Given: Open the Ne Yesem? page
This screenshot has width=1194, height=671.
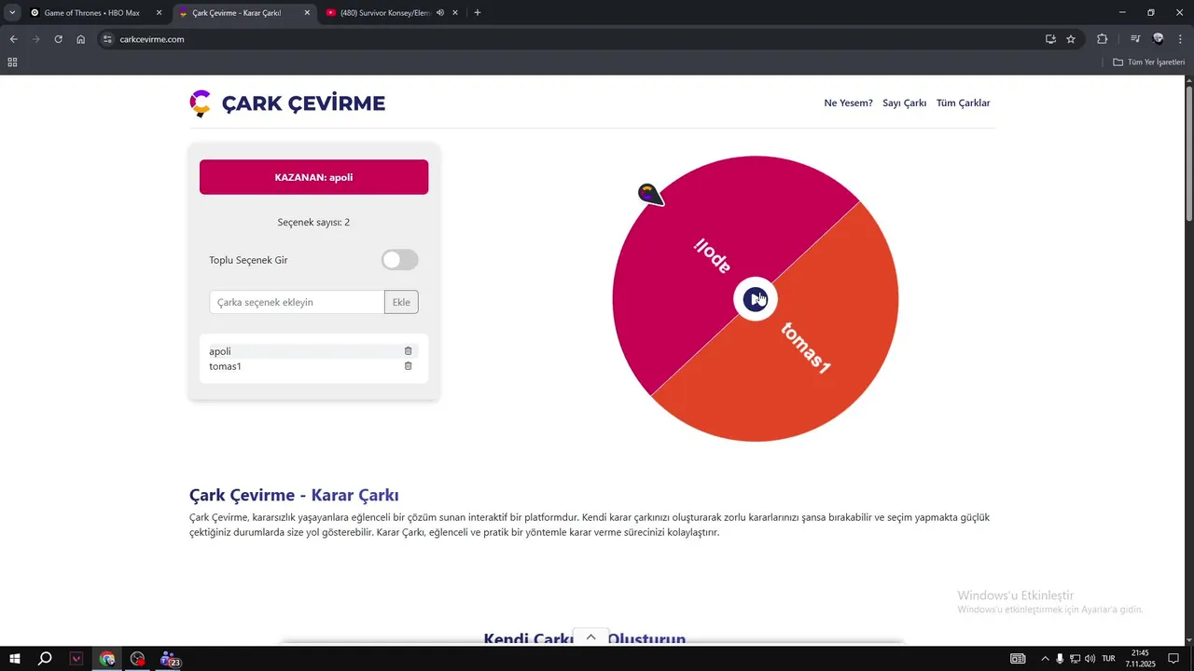Looking at the screenshot, I should (x=849, y=103).
